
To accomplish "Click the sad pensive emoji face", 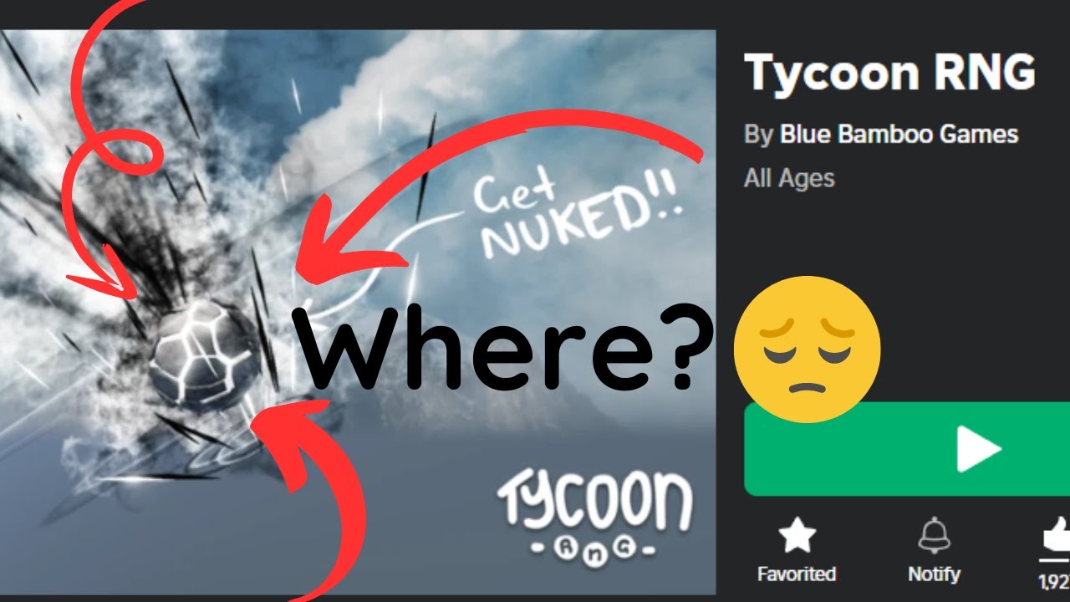I will point(807,349).
